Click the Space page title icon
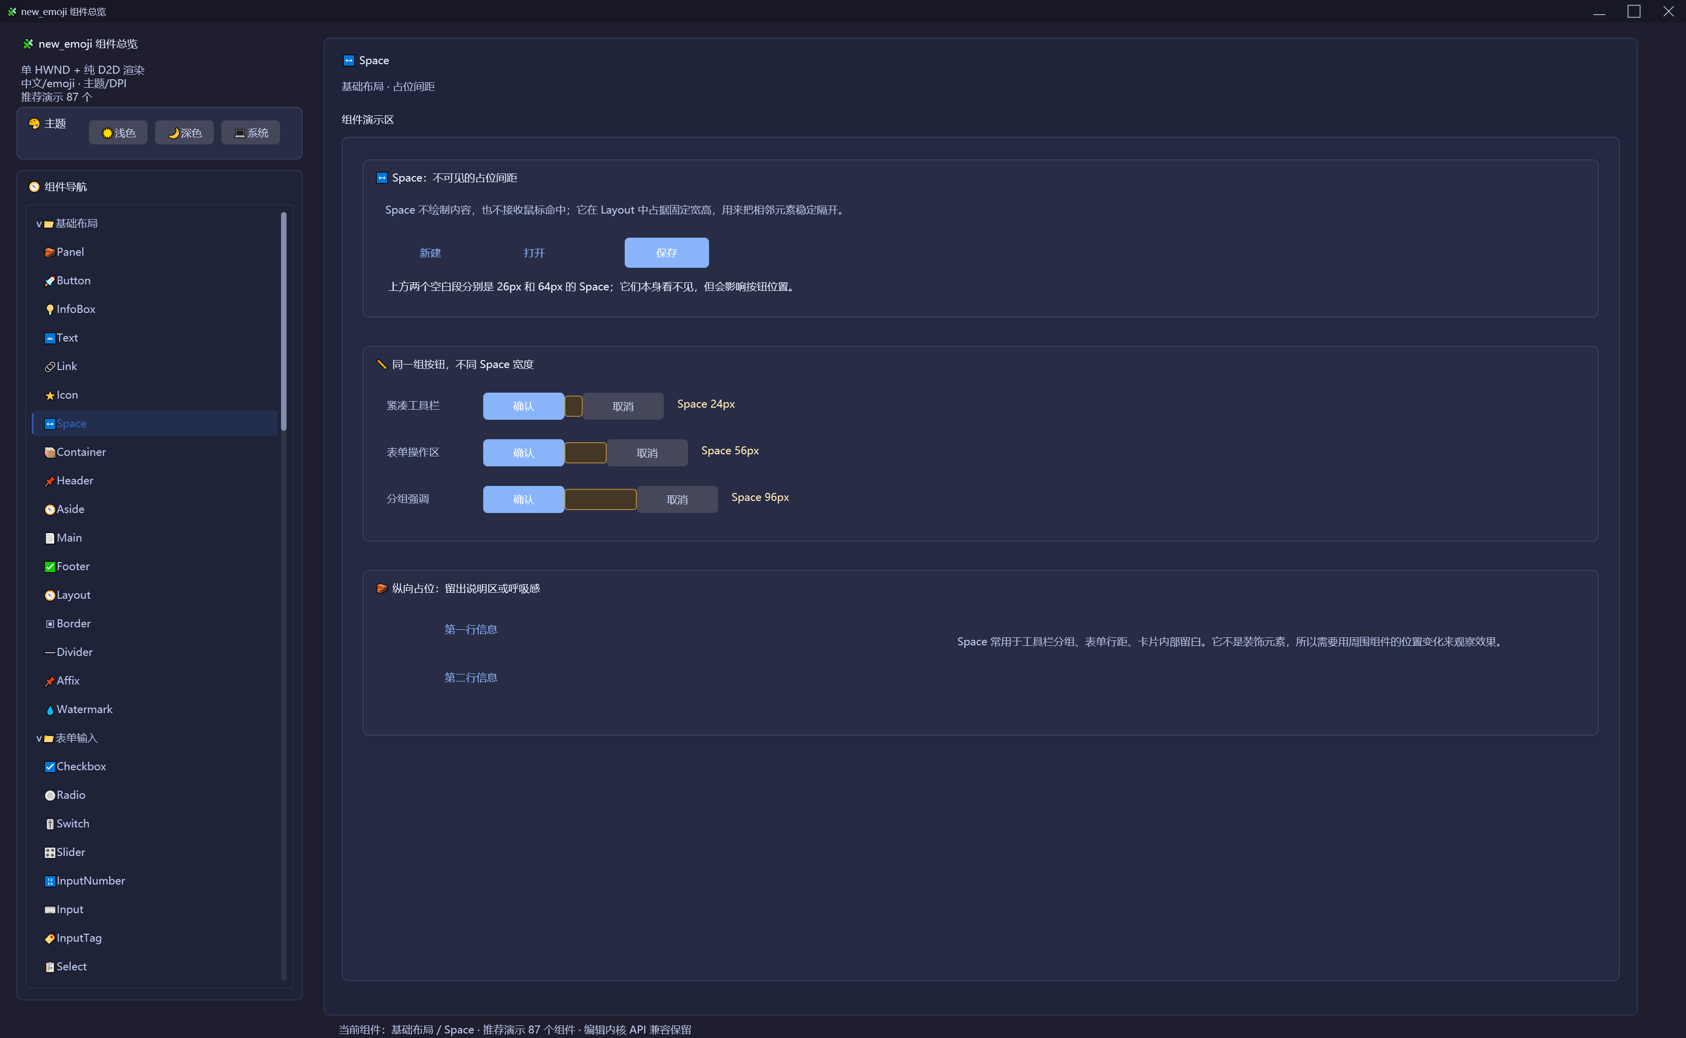1686x1038 pixels. 349,60
